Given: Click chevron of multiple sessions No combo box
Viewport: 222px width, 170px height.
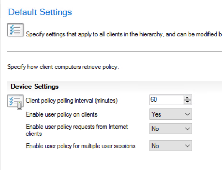Looking at the screenshot, I should (187, 146).
